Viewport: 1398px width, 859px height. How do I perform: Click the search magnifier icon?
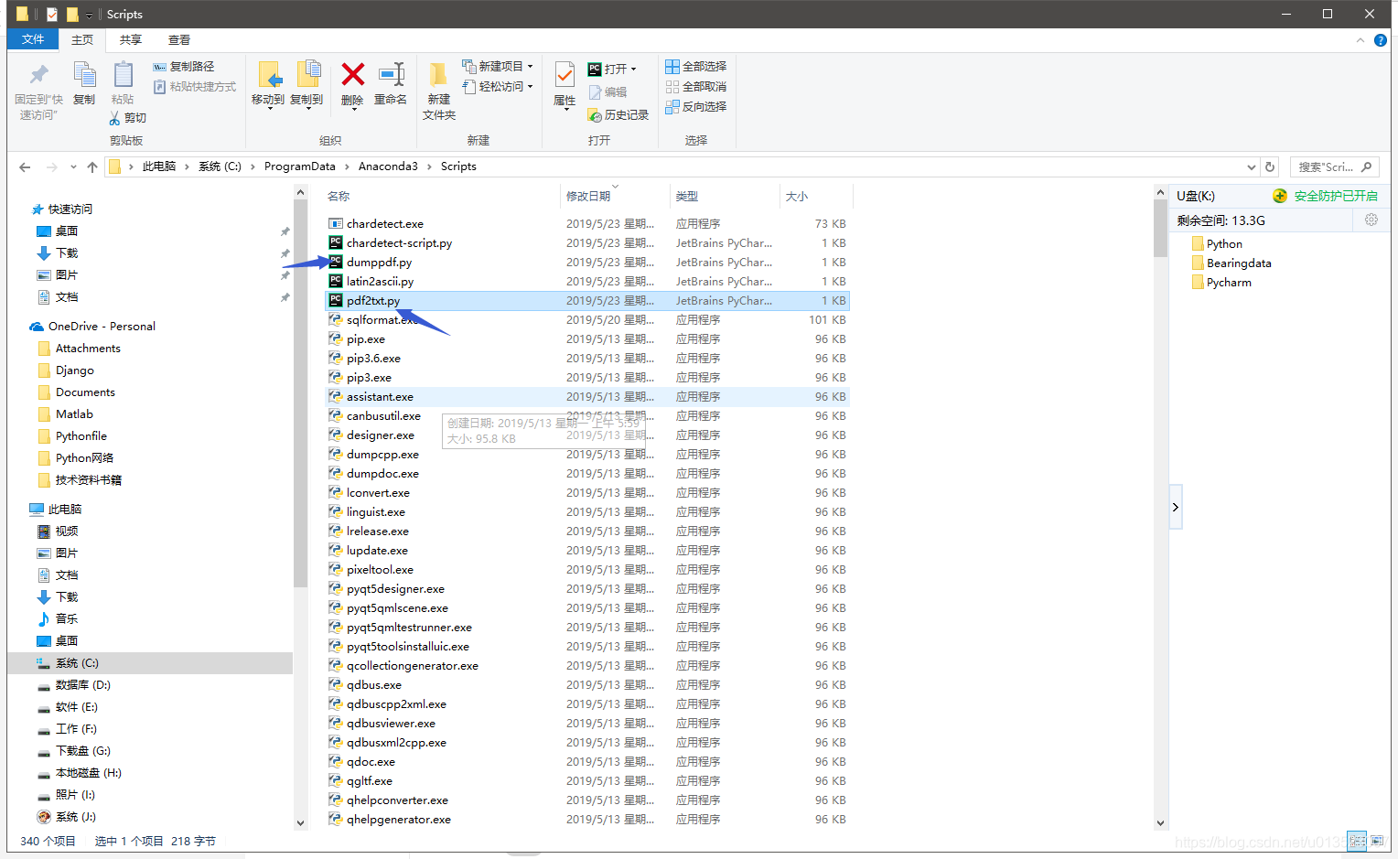pos(1366,167)
